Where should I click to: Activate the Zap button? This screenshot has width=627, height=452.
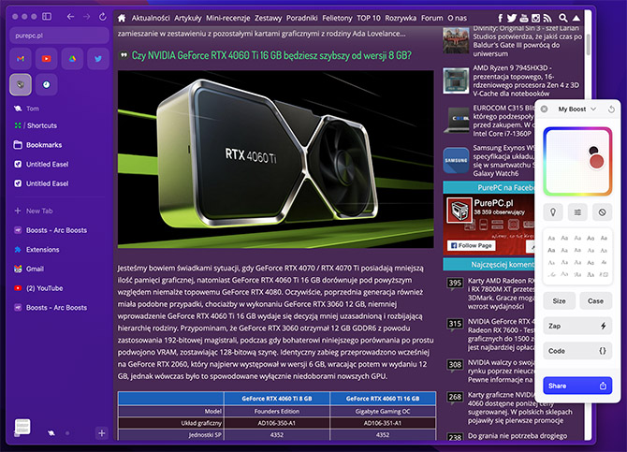coord(577,326)
